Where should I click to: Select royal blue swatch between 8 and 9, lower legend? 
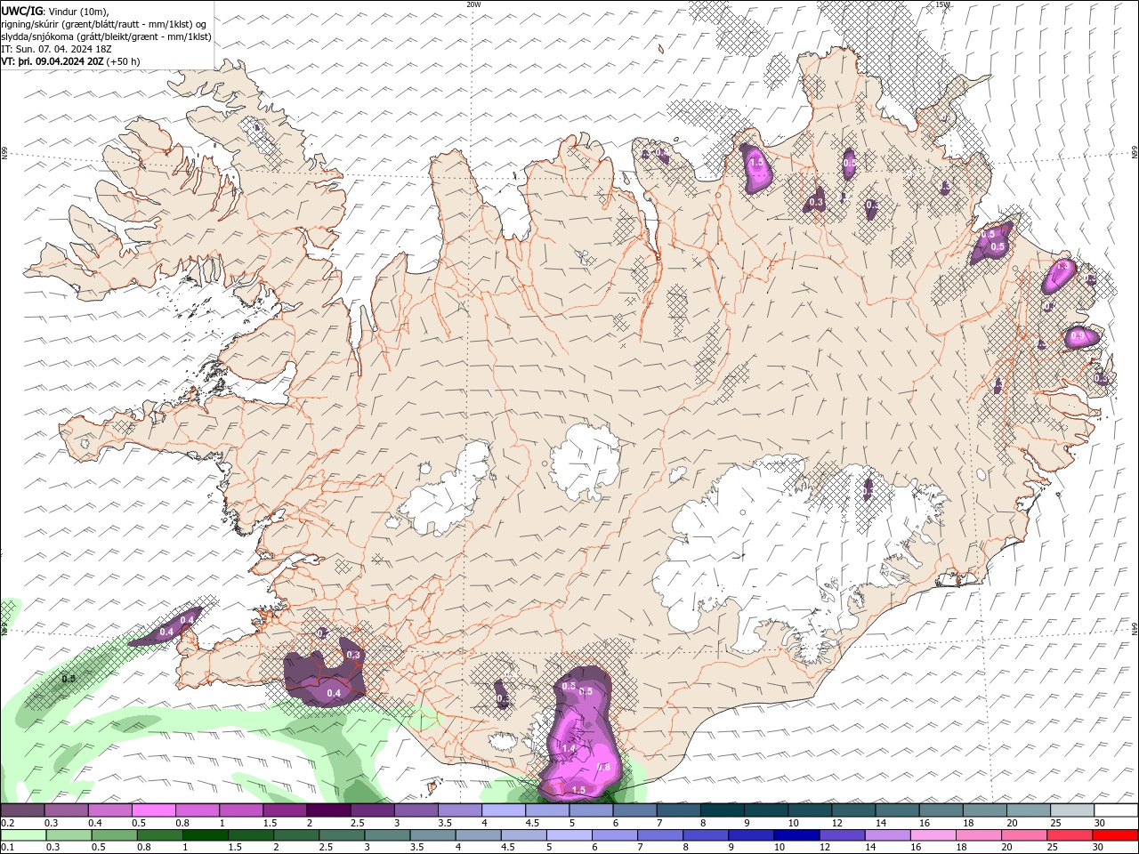[x=707, y=835]
